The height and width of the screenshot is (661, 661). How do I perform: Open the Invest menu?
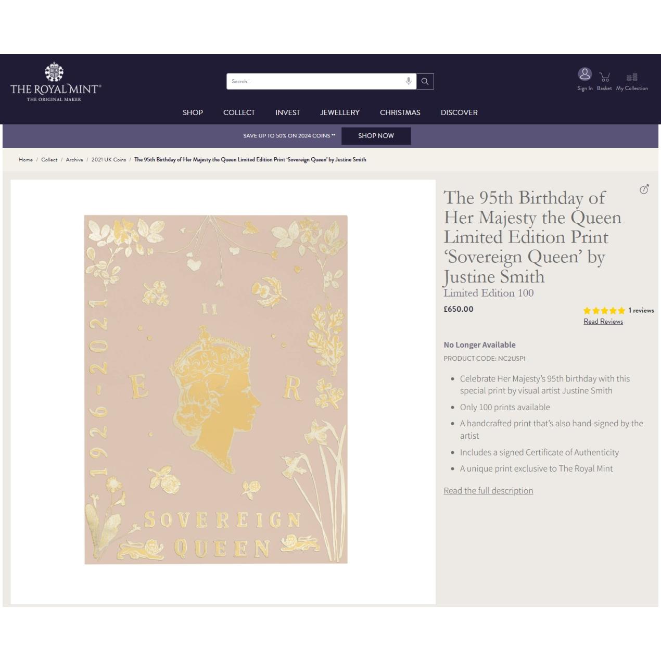click(x=287, y=112)
